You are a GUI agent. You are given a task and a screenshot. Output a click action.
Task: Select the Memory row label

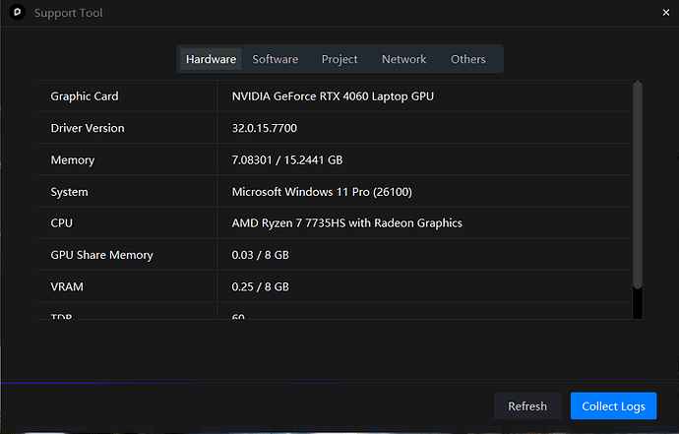click(72, 160)
